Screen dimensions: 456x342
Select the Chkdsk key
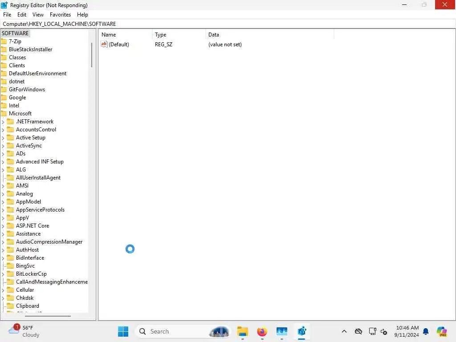click(25, 297)
